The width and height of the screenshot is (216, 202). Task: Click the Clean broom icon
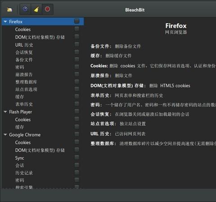coord(36,9)
